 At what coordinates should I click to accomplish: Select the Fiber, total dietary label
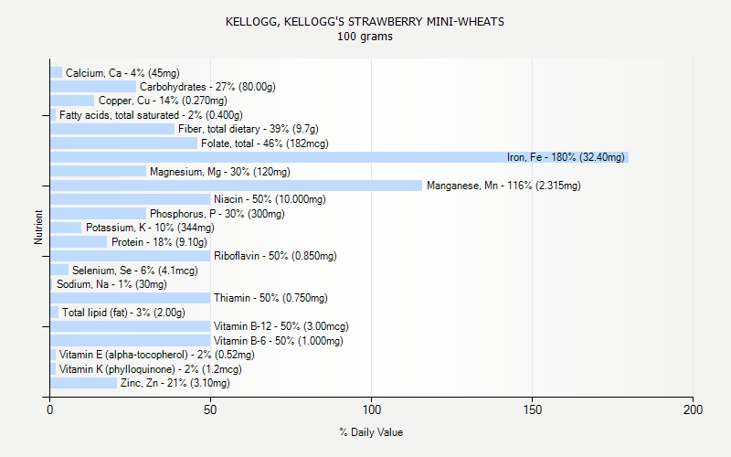[248, 129]
